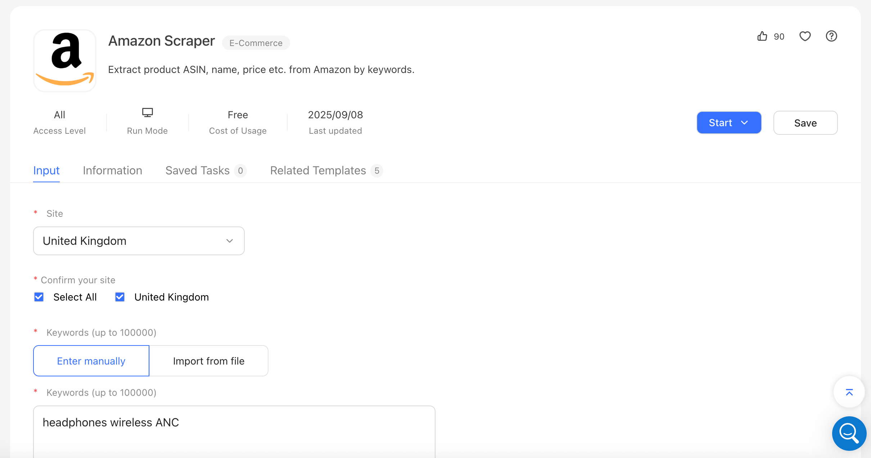Save the current task configuration
The height and width of the screenshot is (458, 871).
[805, 123]
